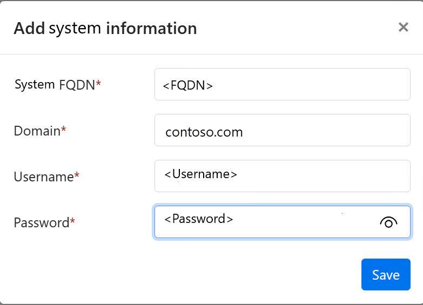This screenshot has width=423, height=305.
Task: Click the contoso.com text
Action: 204,132
